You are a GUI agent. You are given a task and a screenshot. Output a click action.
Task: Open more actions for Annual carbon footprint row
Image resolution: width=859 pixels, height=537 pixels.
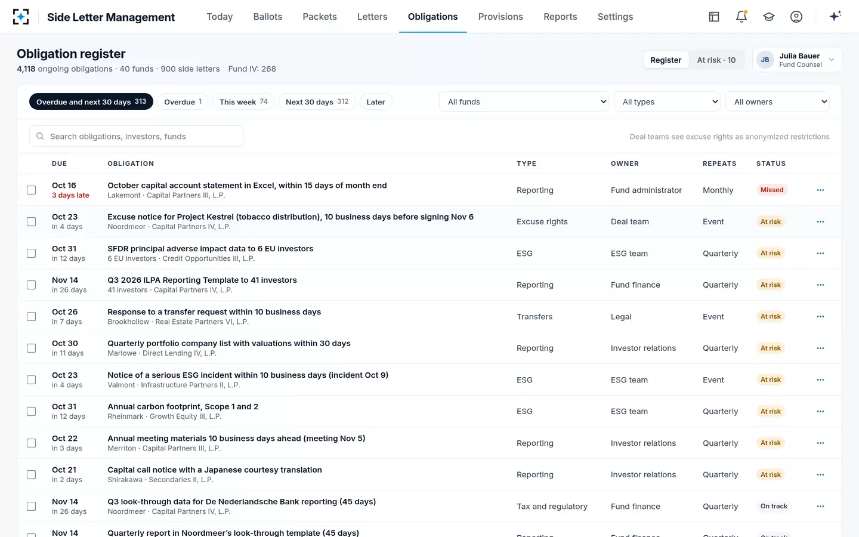point(820,411)
